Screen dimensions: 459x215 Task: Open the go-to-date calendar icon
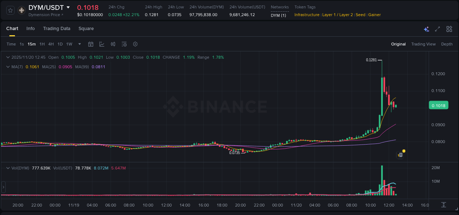pyautogui.click(x=91, y=44)
